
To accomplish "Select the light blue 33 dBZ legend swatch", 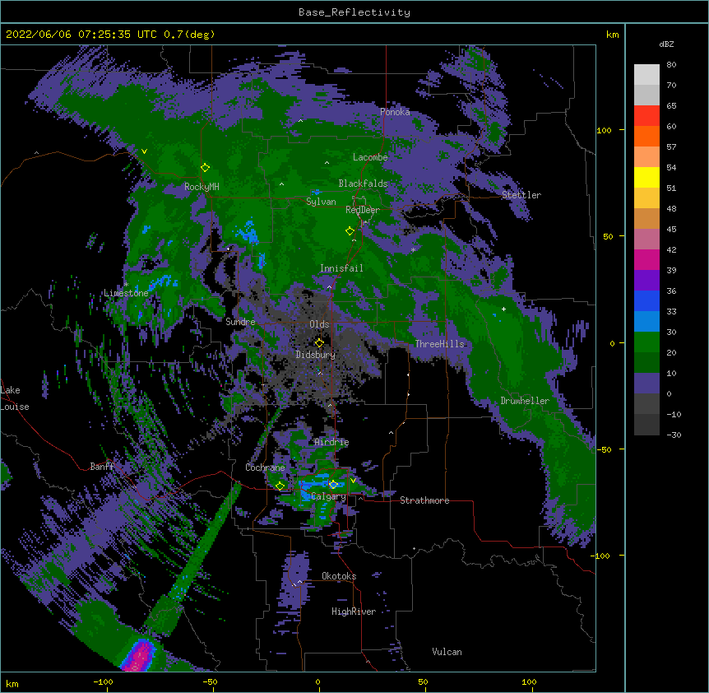I will point(646,321).
